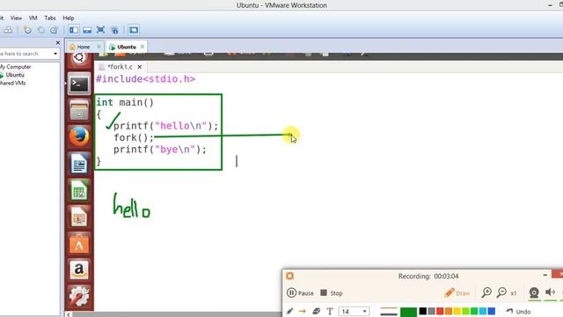
Task: Pick the yellow color swatch
Action: [x=457, y=311]
